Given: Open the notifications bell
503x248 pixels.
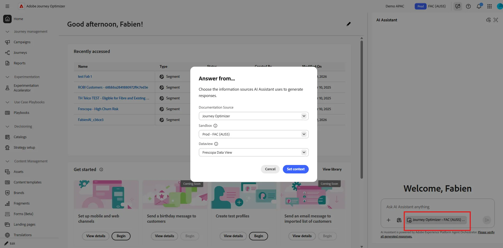Looking at the screenshot, I should point(479,6).
